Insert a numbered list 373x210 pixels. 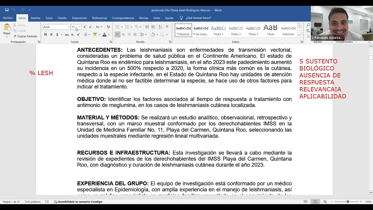pyautogui.click(x=127, y=27)
